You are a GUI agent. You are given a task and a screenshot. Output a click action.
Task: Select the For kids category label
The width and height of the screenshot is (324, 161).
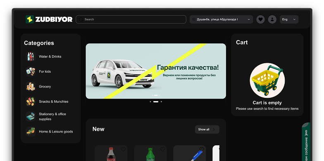point(45,71)
